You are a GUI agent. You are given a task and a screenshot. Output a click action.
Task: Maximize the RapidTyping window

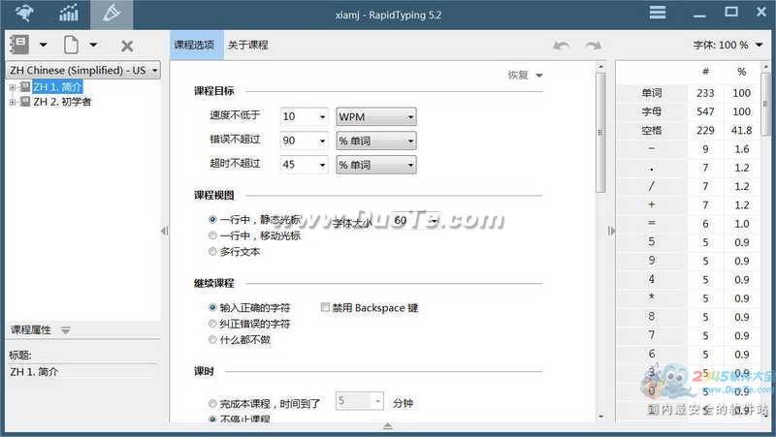(731, 12)
